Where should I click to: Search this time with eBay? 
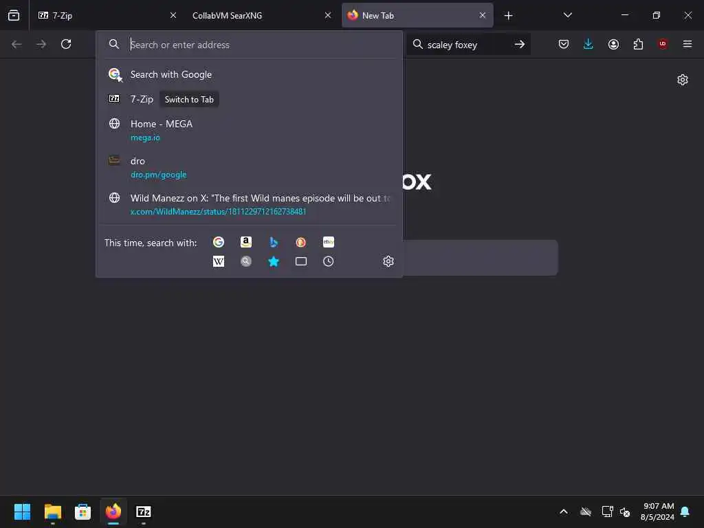pos(328,242)
